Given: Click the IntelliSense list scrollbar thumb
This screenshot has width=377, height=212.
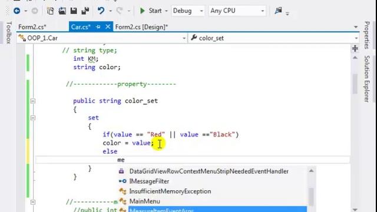Looking at the screenshot, I should click(x=312, y=197).
